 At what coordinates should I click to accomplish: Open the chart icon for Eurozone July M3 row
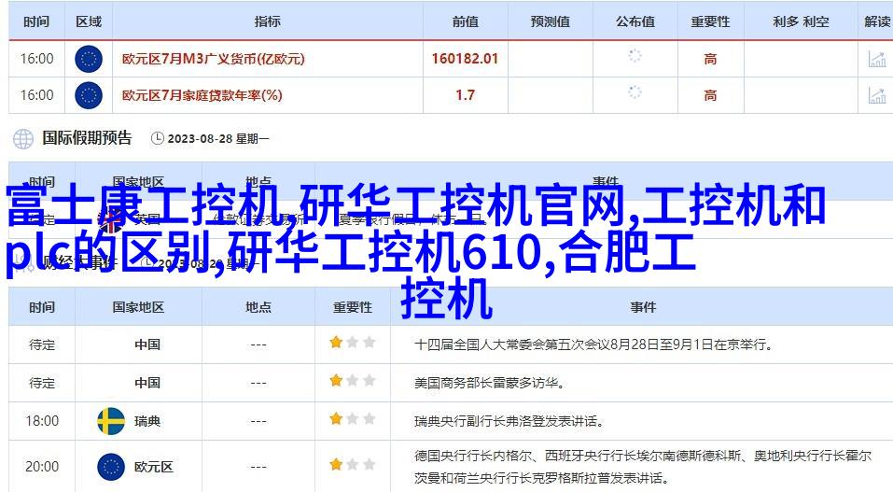click(876, 59)
